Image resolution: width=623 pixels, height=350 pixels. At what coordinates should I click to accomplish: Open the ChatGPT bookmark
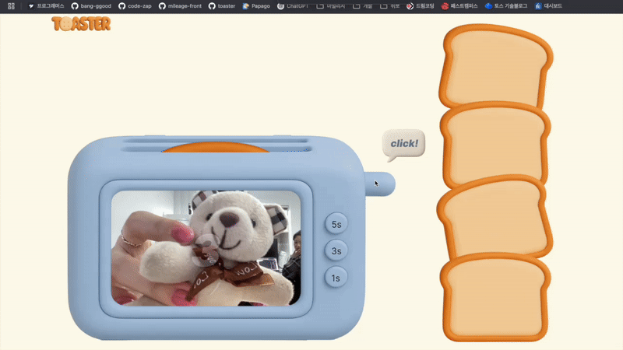pos(293,6)
